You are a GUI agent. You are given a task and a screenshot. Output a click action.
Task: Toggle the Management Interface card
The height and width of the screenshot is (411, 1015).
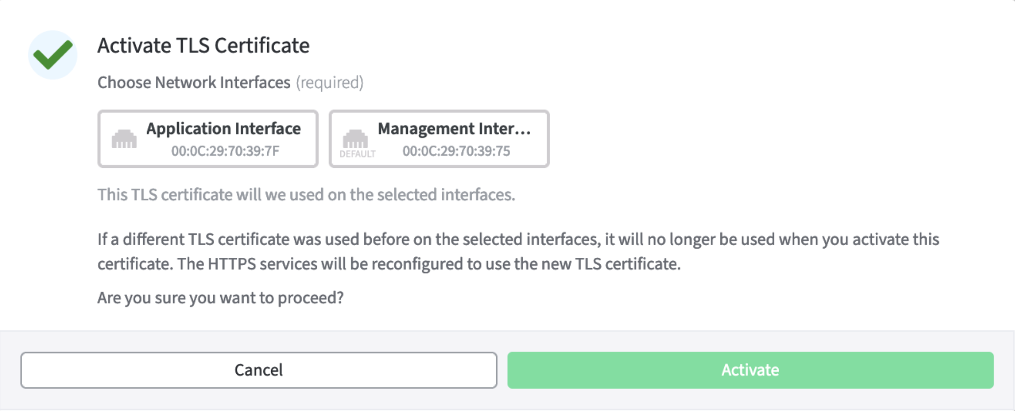(x=439, y=139)
